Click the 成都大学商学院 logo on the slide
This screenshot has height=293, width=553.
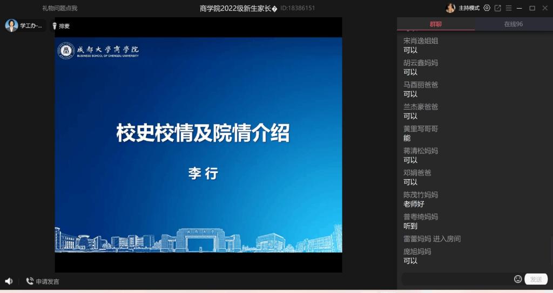point(98,50)
